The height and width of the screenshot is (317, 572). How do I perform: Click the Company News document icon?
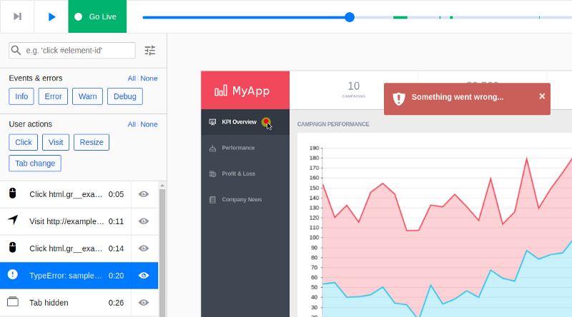(x=212, y=200)
